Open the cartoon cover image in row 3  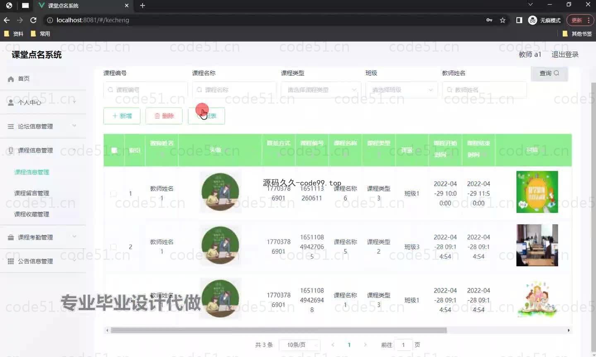click(537, 299)
